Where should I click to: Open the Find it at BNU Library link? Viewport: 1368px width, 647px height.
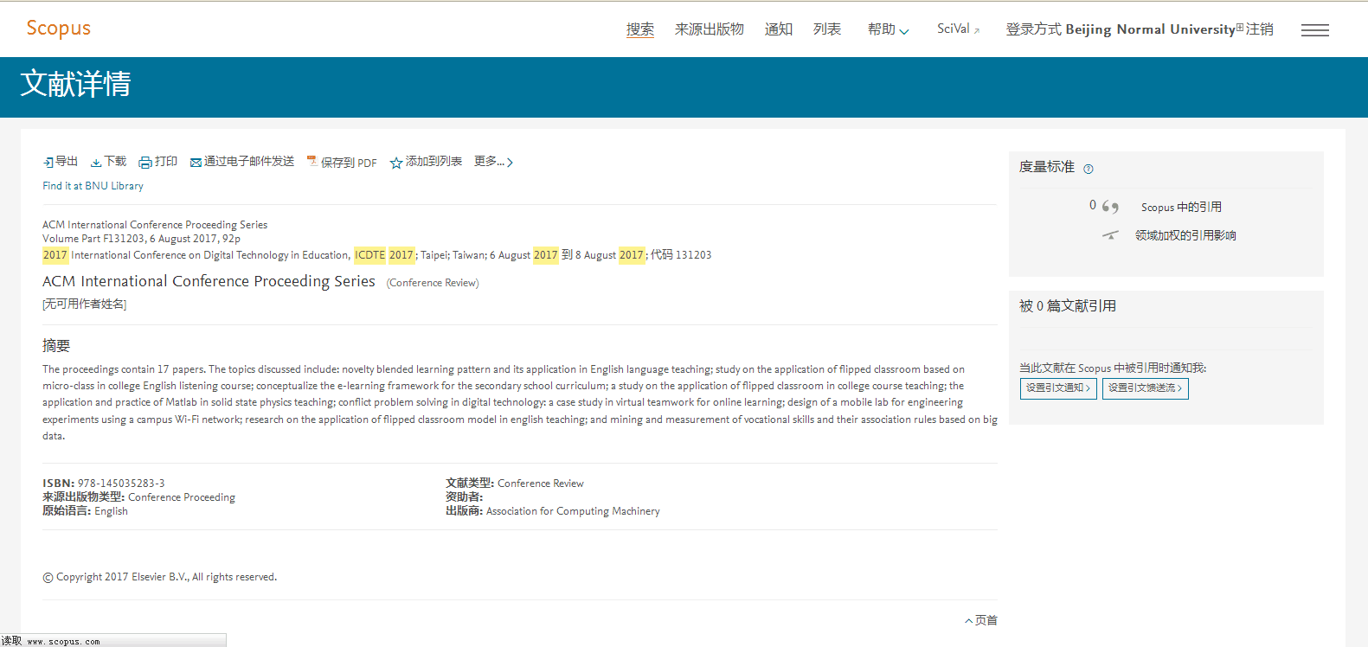93,186
